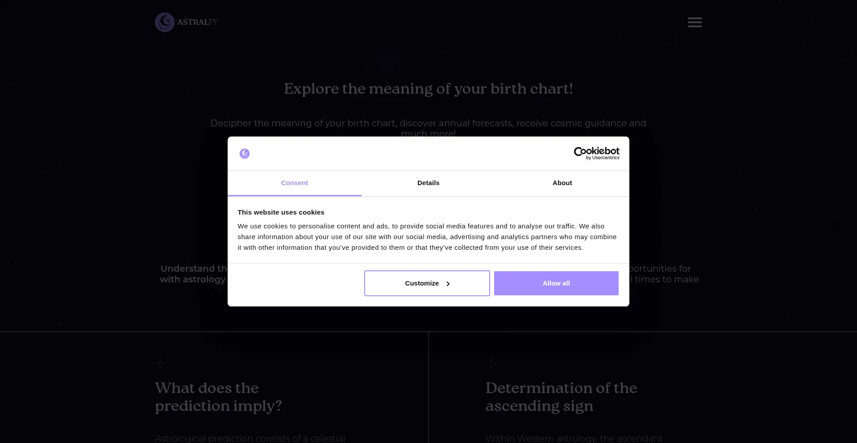The height and width of the screenshot is (443, 857).
Task: Click "What does the prediction imply?" heading
Action: [218, 397]
